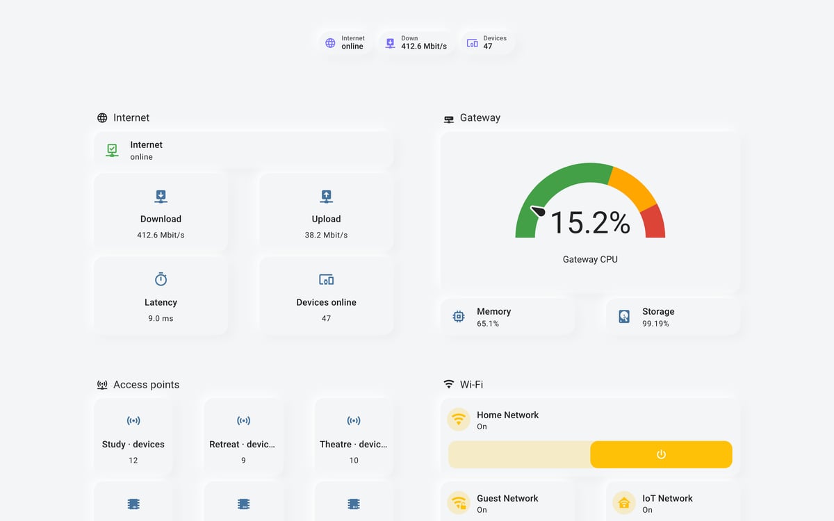Click the Gateway section heading
Screen dimensions: 834x521
pyautogui.click(x=480, y=118)
